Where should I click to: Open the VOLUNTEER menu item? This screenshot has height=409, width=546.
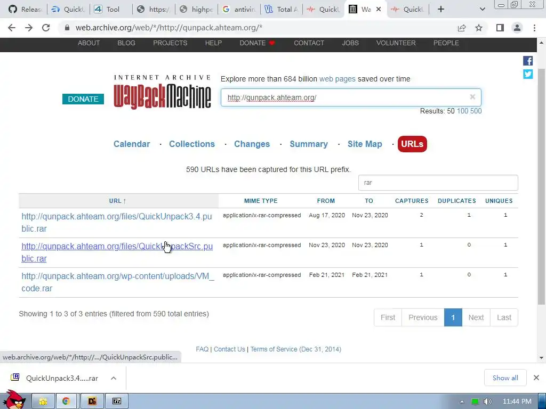pyautogui.click(x=396, y=43)
